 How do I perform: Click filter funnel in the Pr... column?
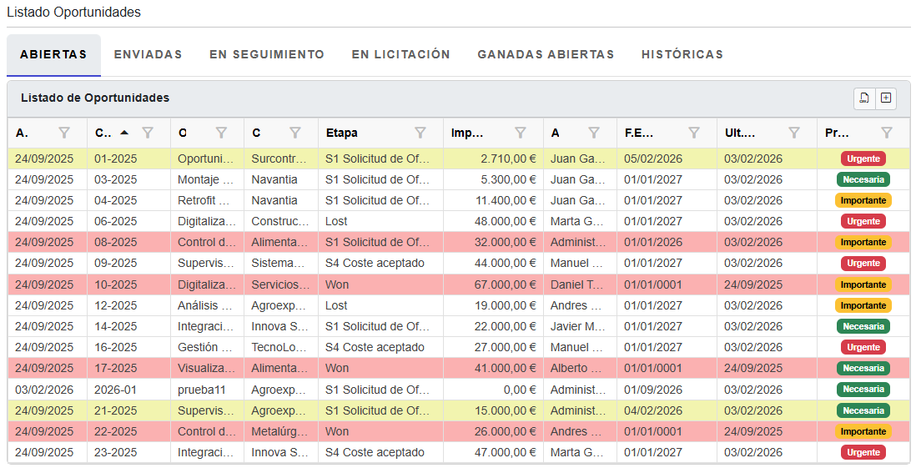coord(887,133)
